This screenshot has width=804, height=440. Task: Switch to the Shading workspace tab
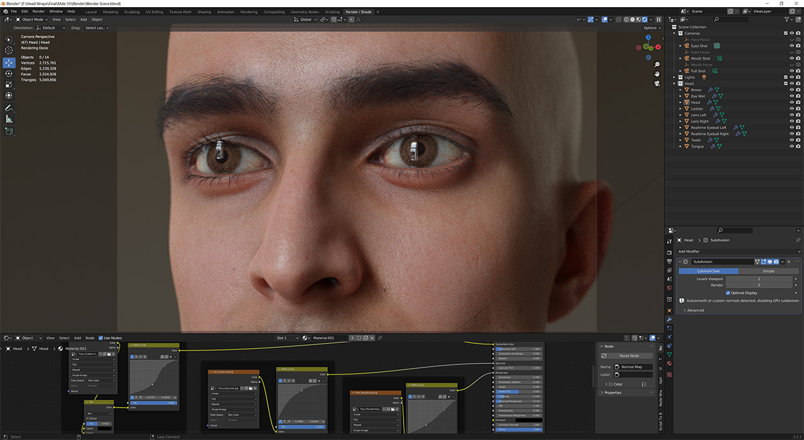pos(204,11)
